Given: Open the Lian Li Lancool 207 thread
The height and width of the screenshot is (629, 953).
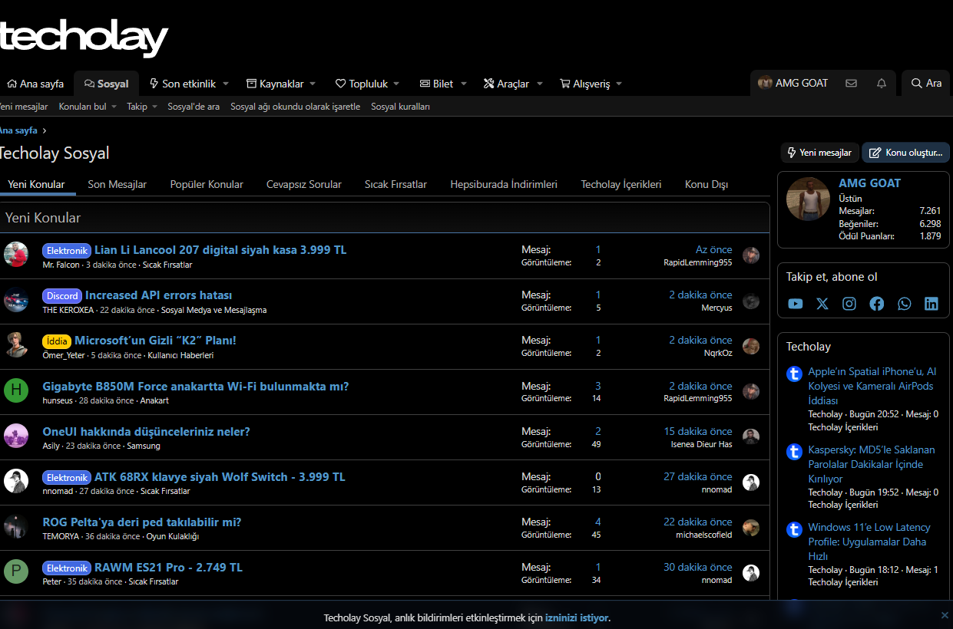Looking at the screenshot, I should coord(220,250).
